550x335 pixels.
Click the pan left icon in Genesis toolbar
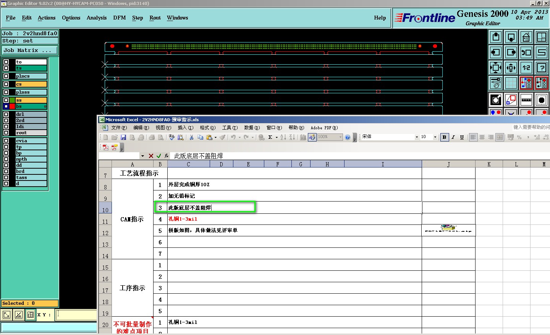[496, 52]
